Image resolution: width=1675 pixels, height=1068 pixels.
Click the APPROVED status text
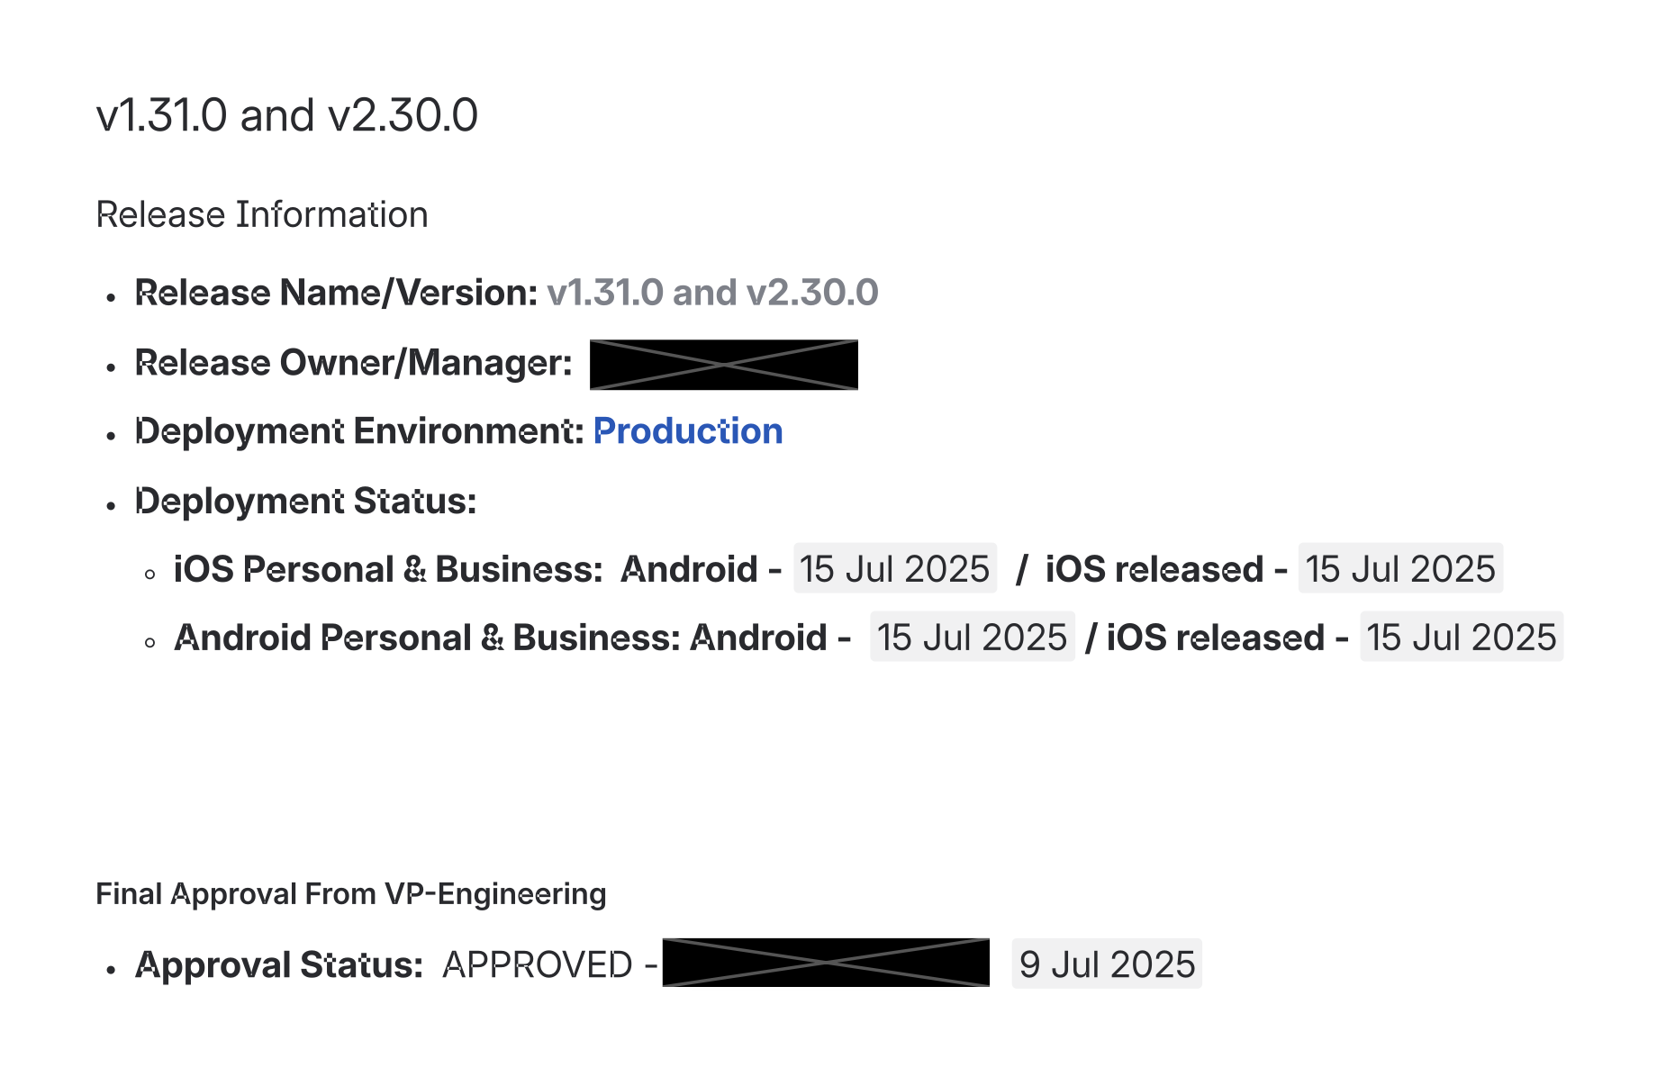pyautogui.click(x=538, y=964)
